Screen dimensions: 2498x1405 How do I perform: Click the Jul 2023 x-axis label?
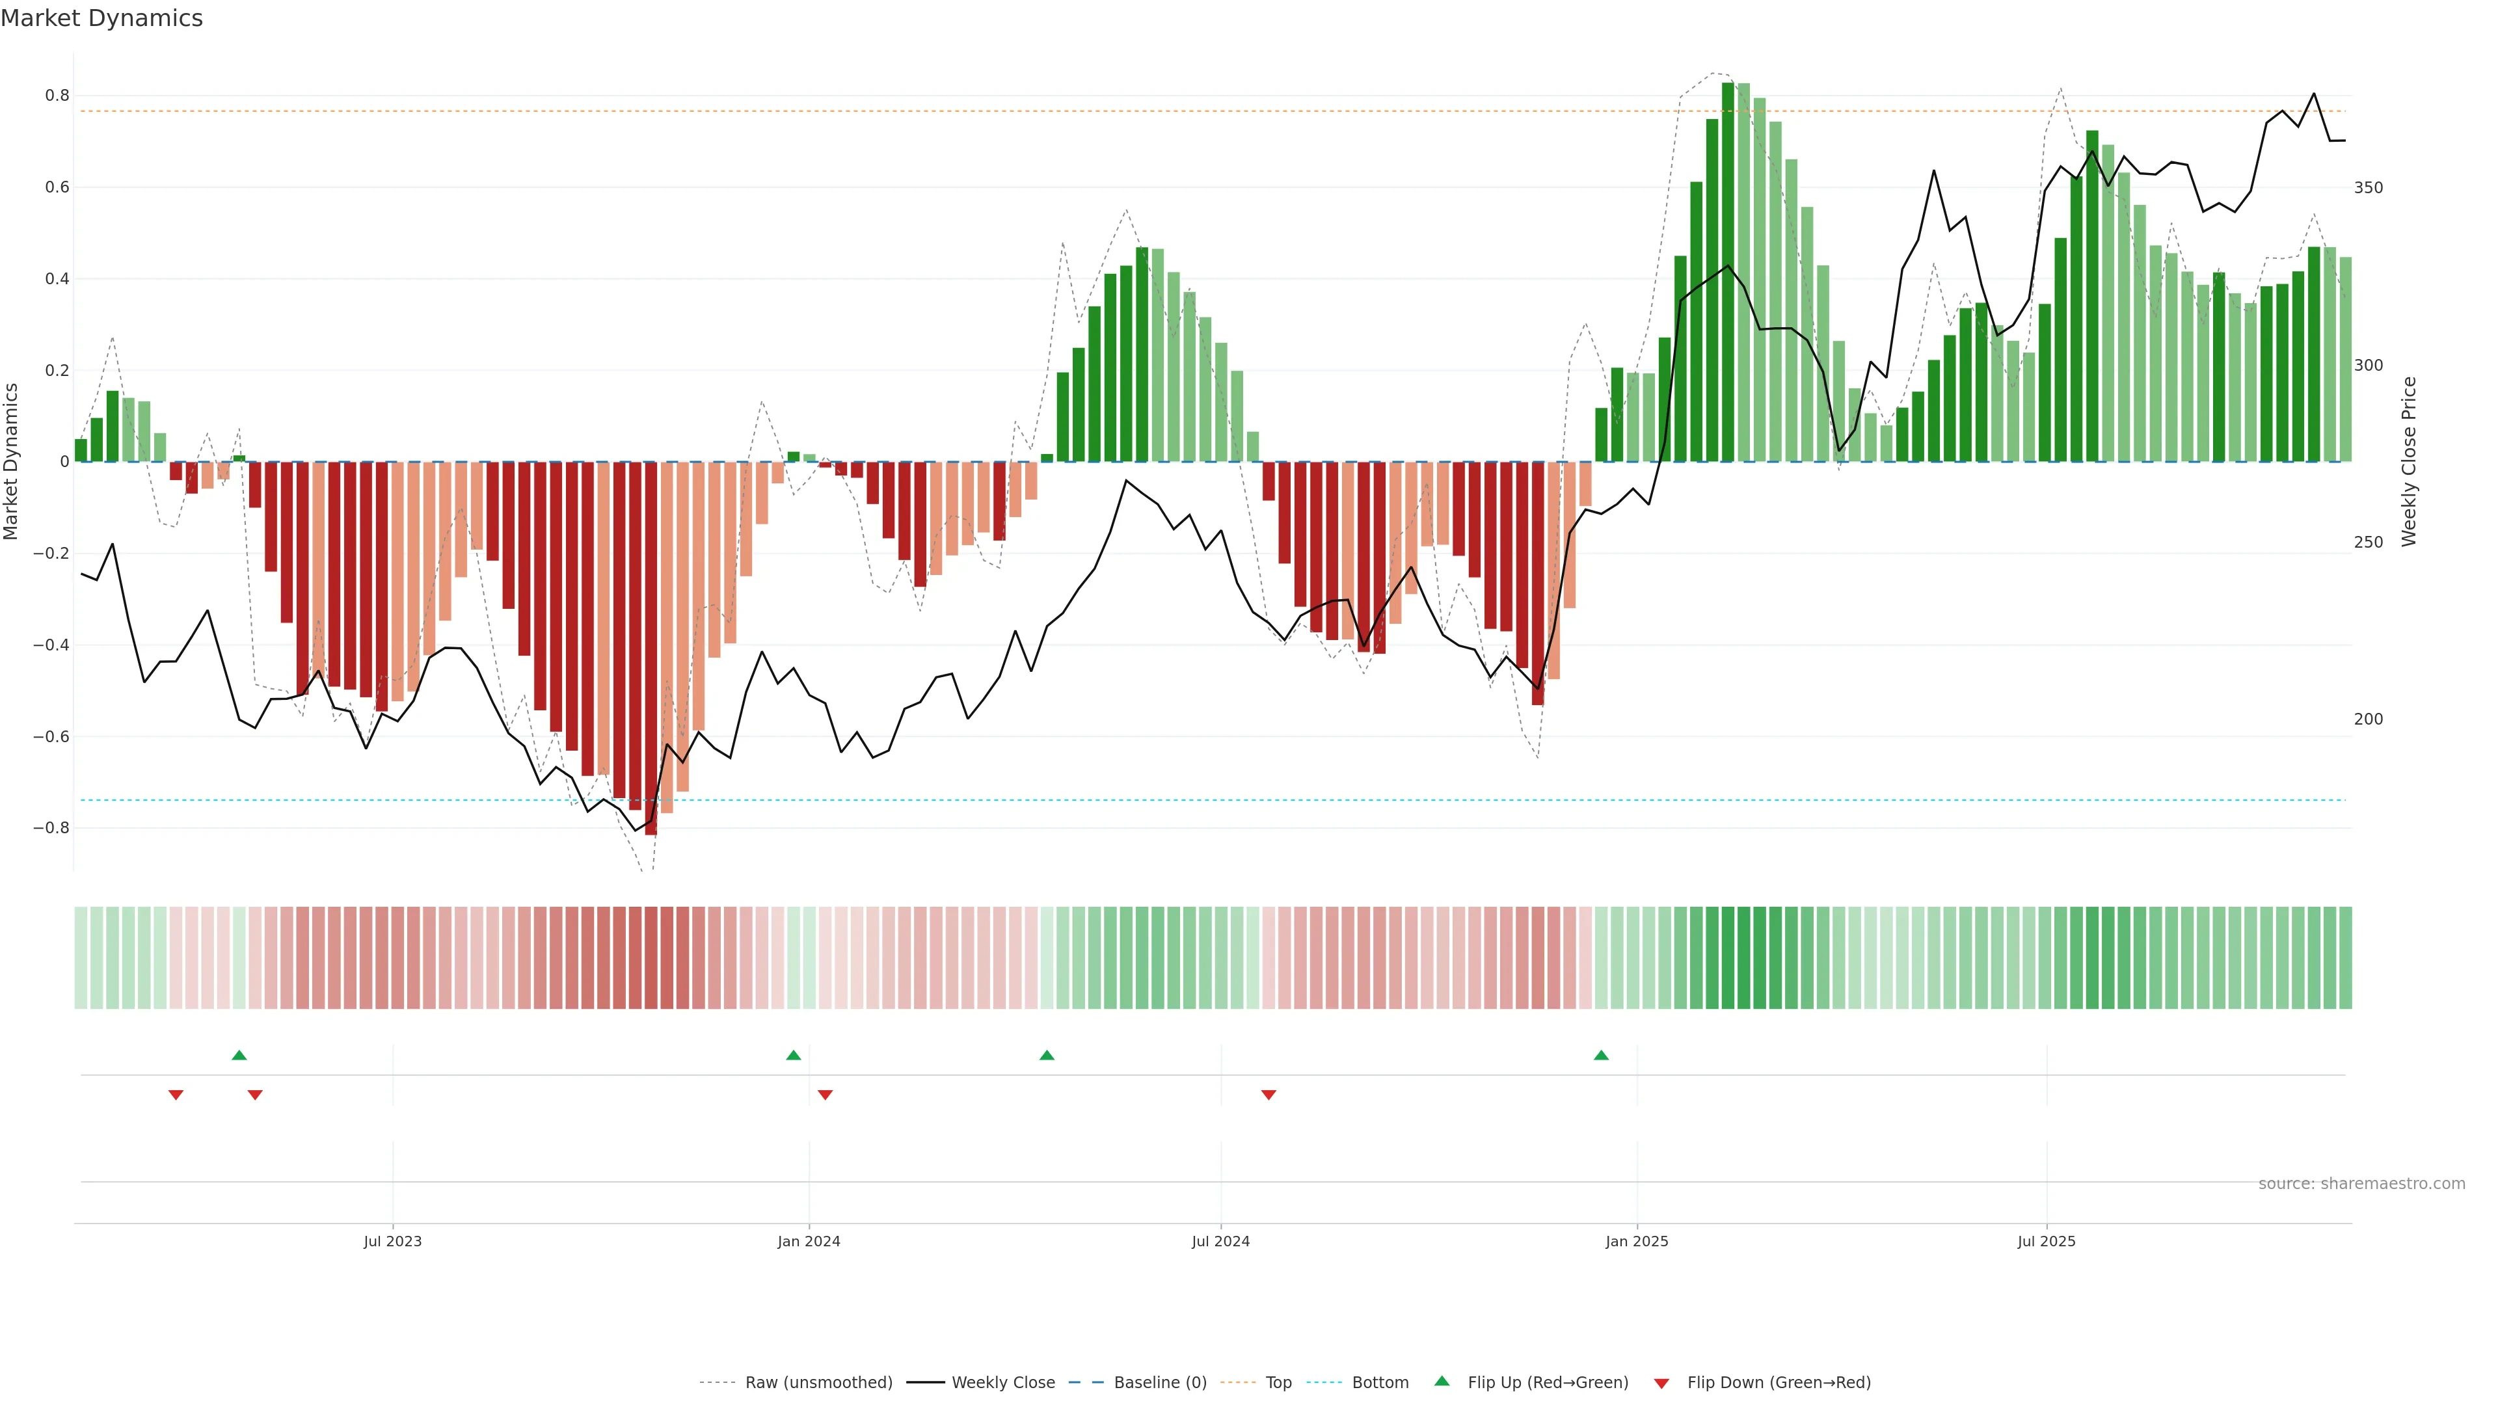click(393, 1241)
